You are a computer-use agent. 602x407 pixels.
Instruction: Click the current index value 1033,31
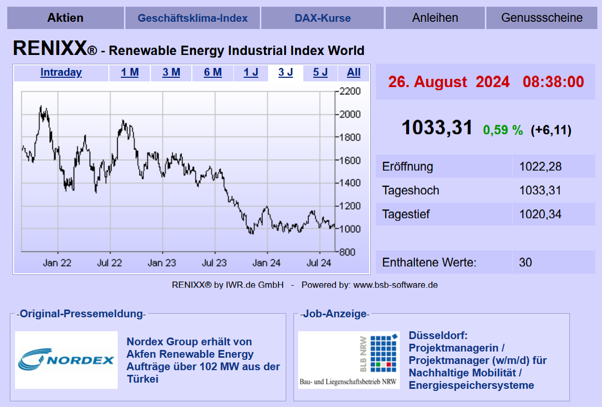coord(437,128)
